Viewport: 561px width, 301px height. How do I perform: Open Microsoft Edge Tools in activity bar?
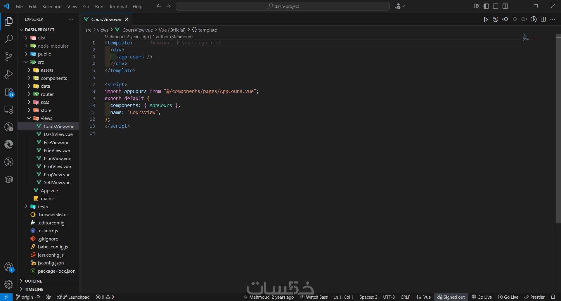click(9, 144)
